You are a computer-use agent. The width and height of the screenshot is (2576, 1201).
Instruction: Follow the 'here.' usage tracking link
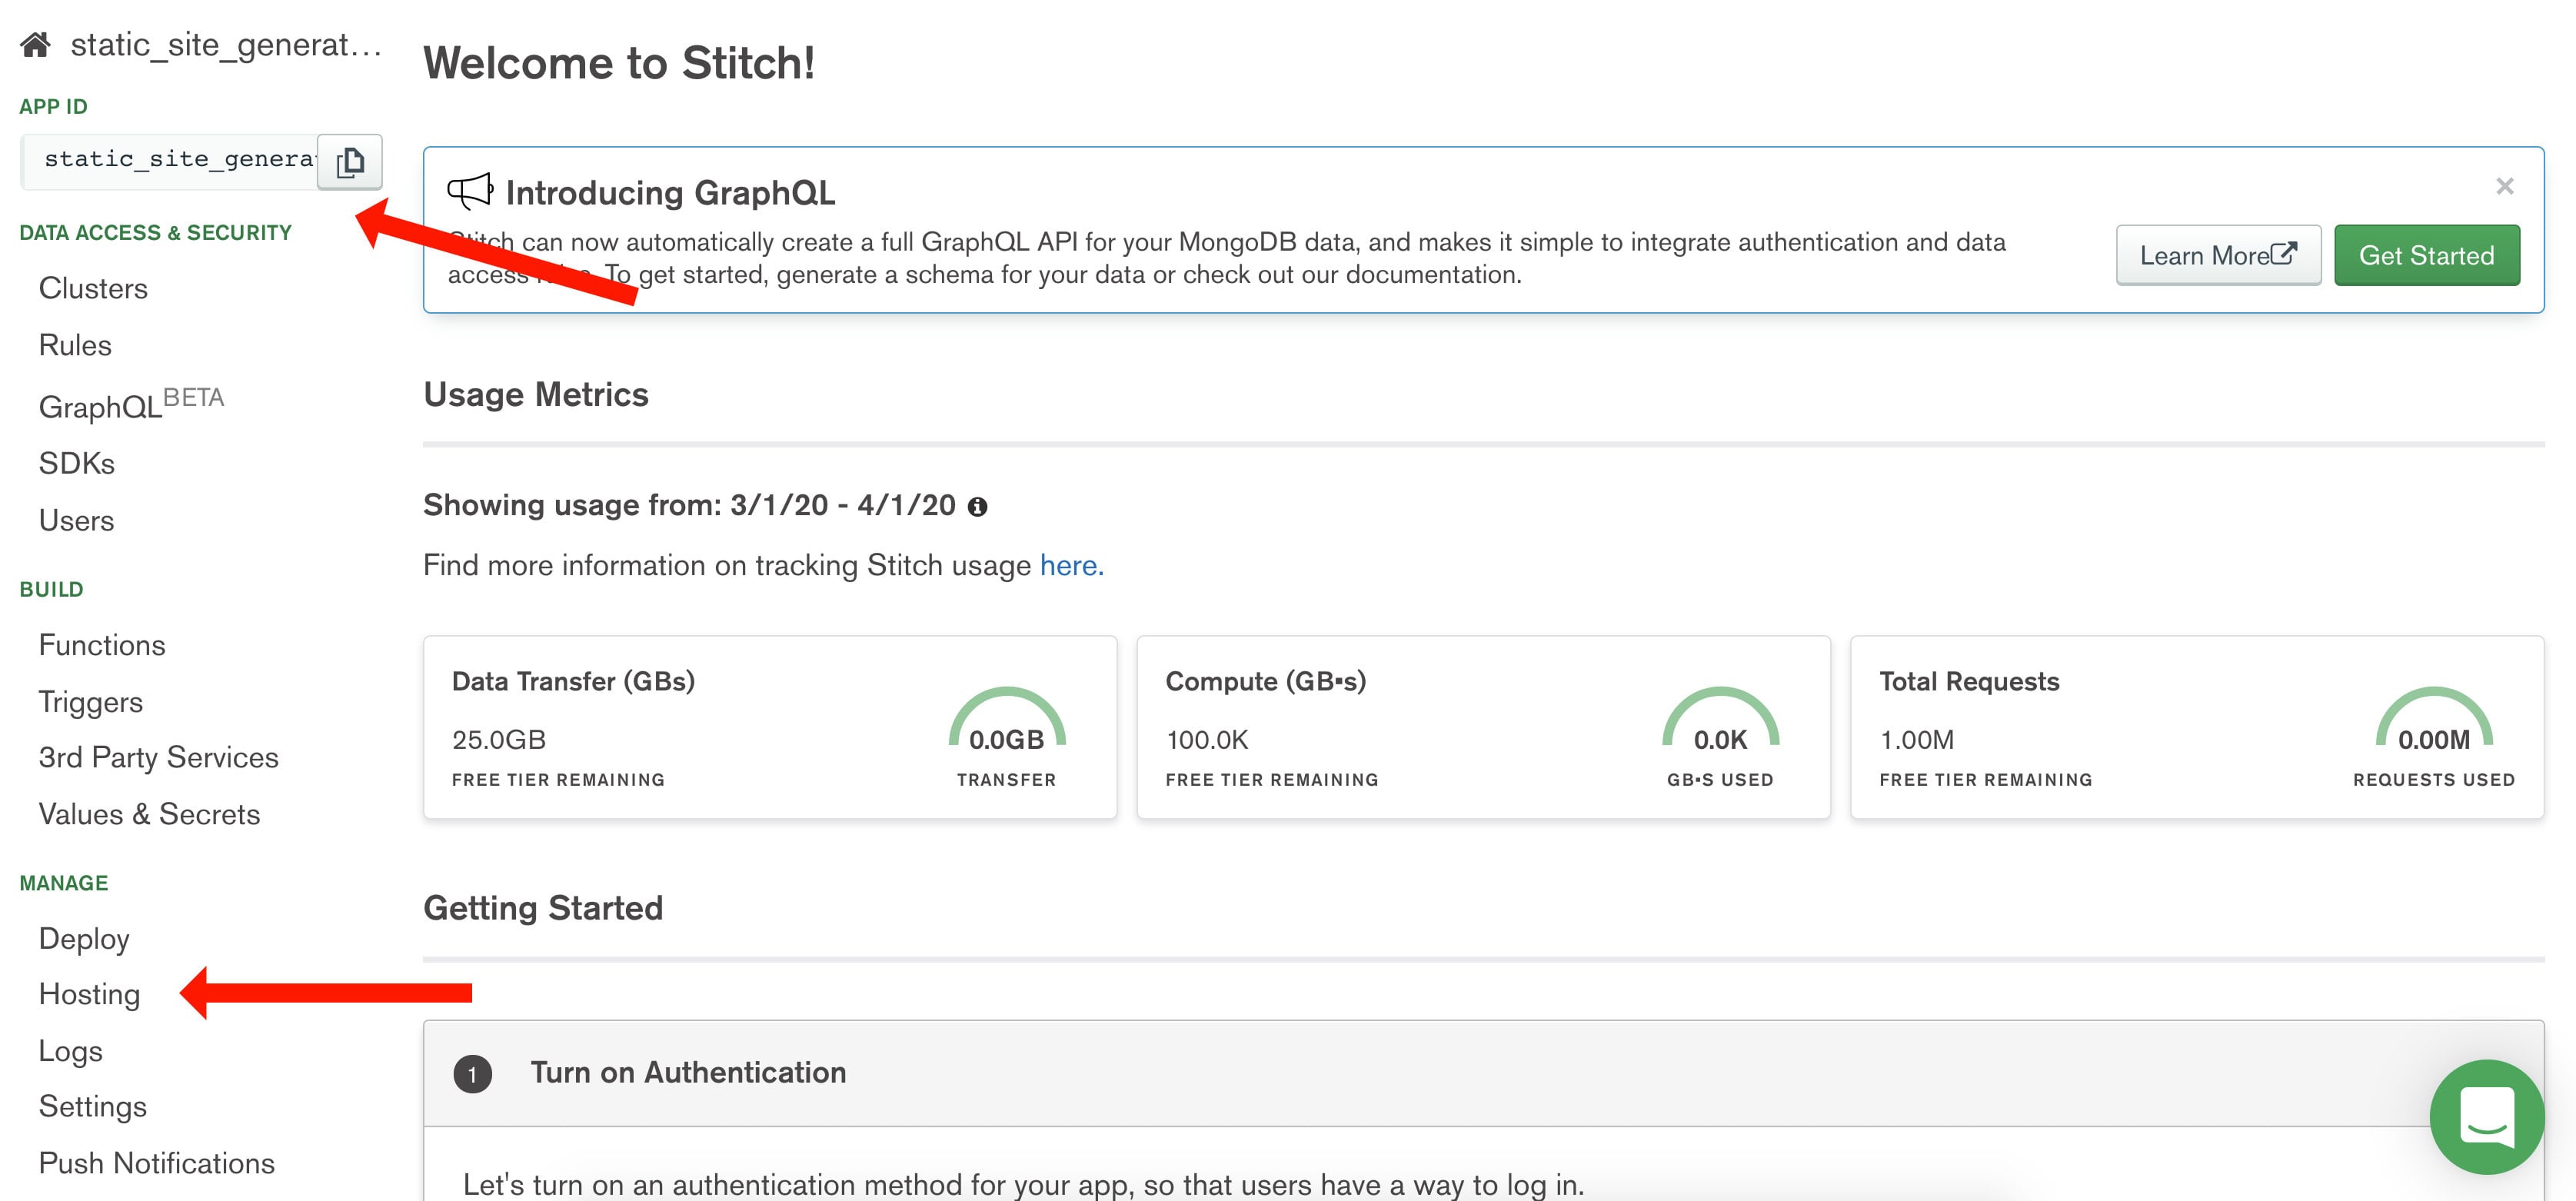(1071, 565)
